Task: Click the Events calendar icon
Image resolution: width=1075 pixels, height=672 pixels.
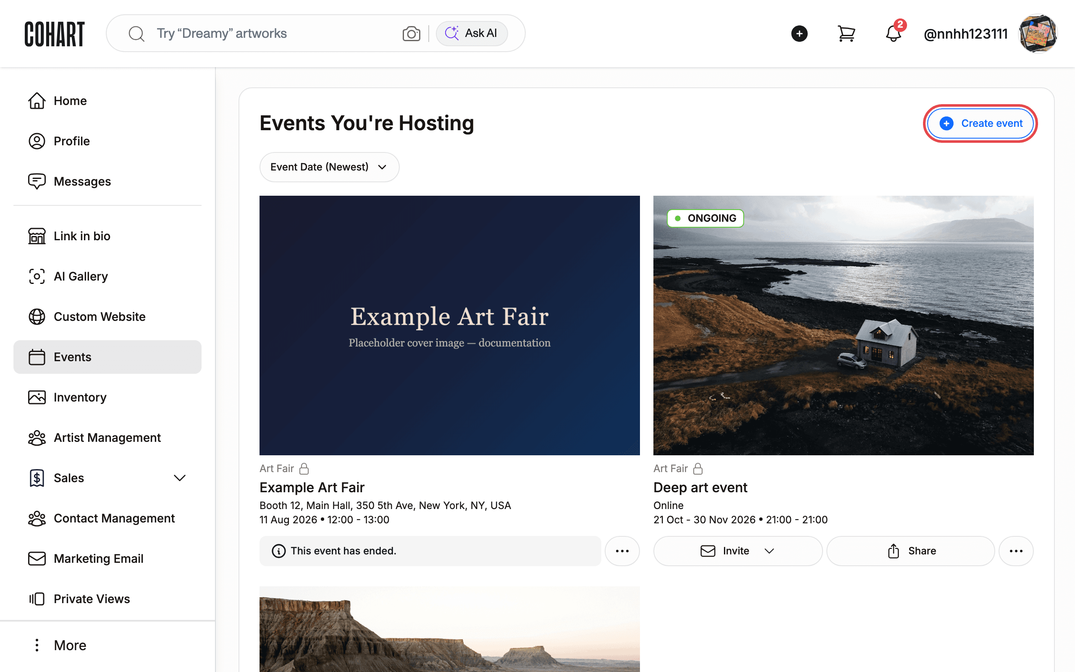Action: point(37,357)
